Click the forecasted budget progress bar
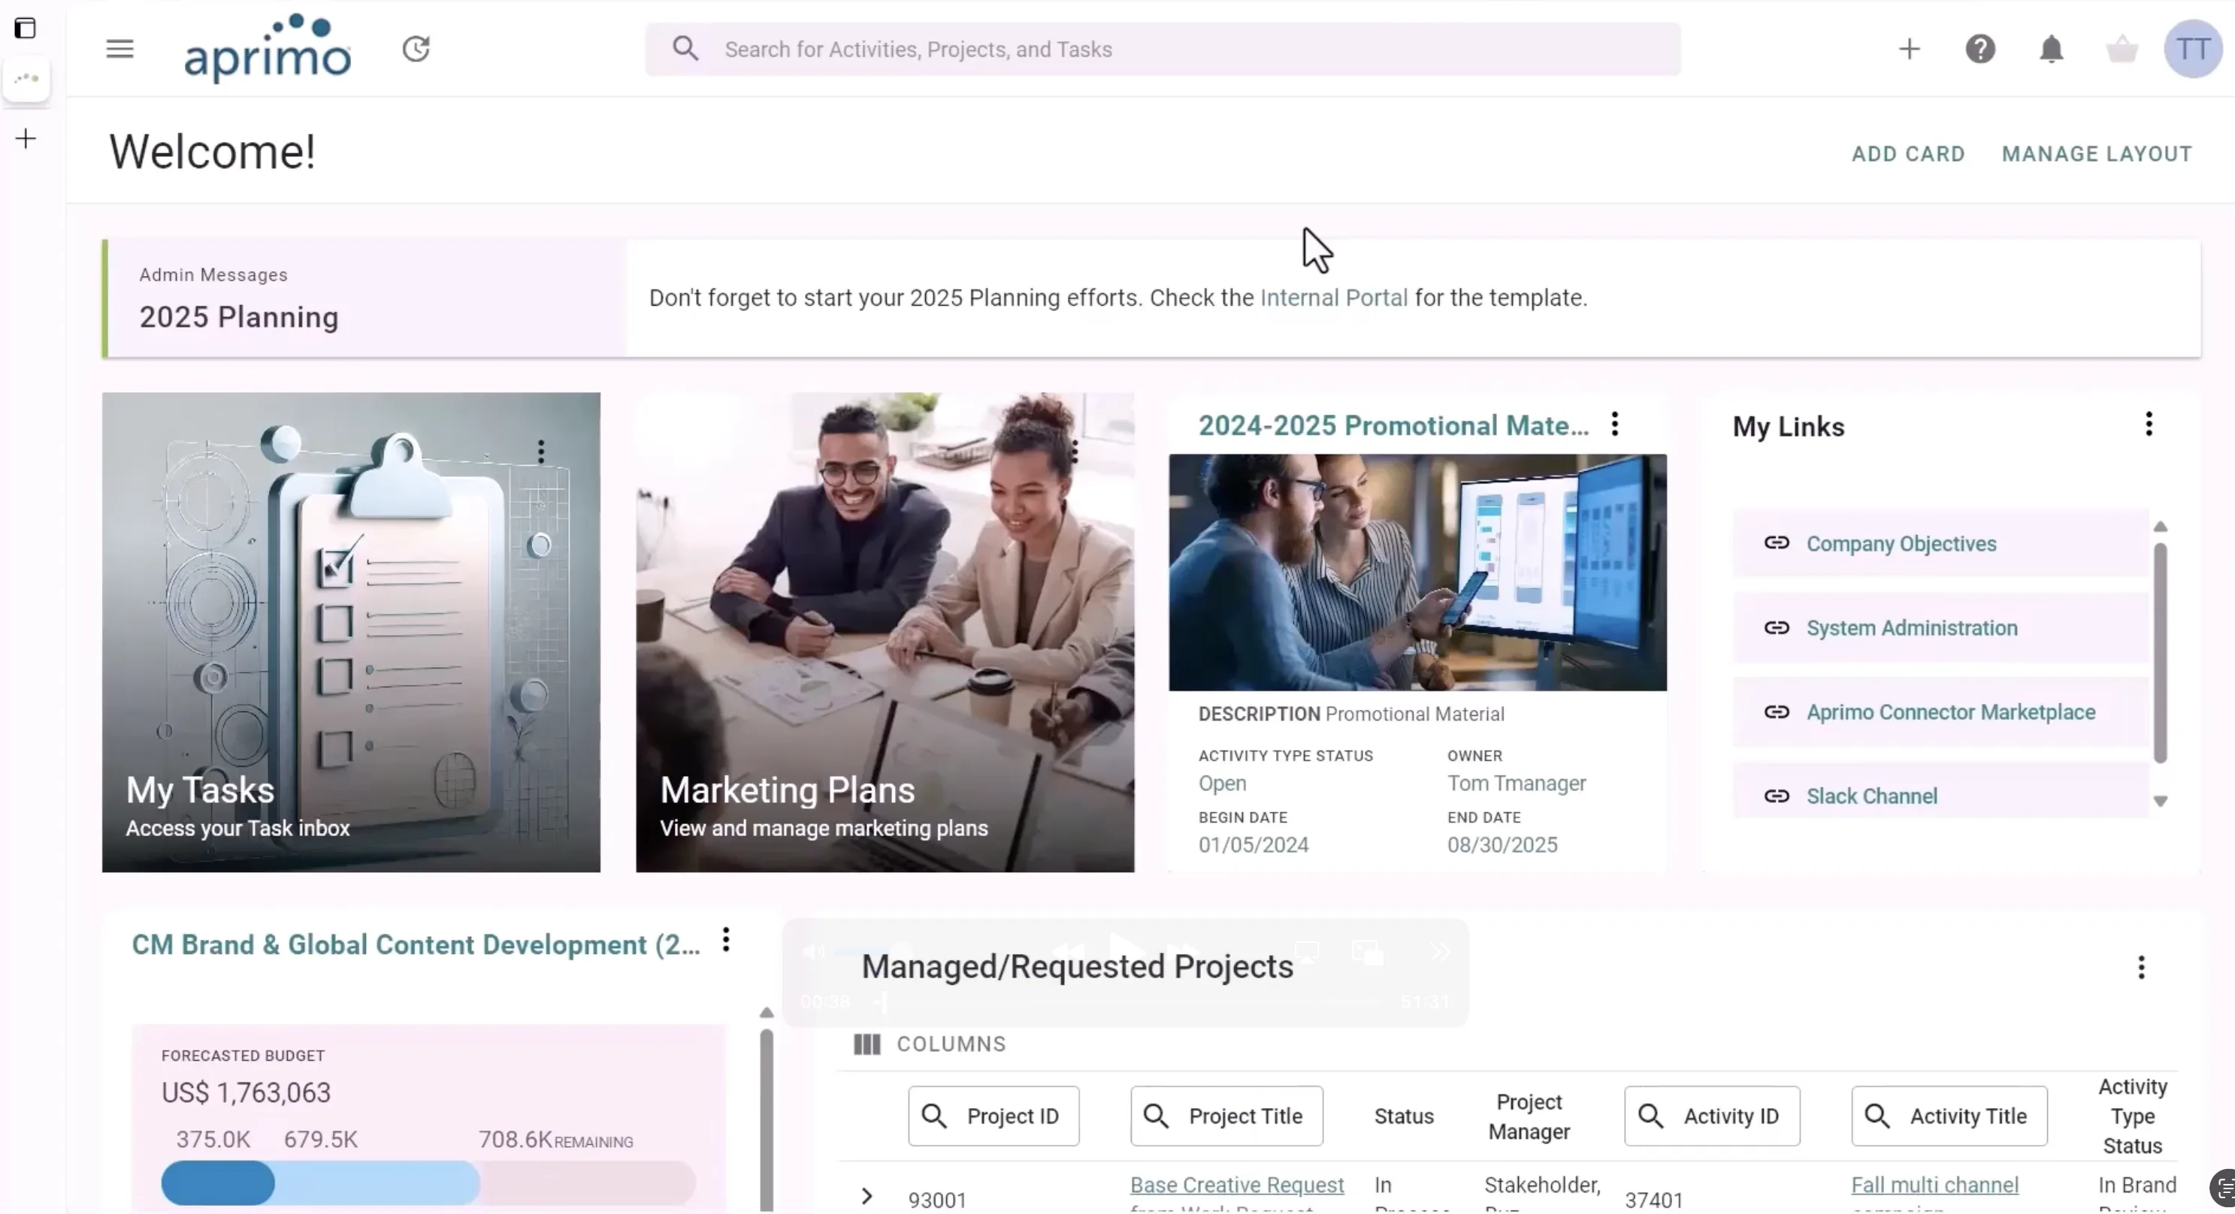The height and width of the screenshot is (1214, 2235). (428, 1182)
